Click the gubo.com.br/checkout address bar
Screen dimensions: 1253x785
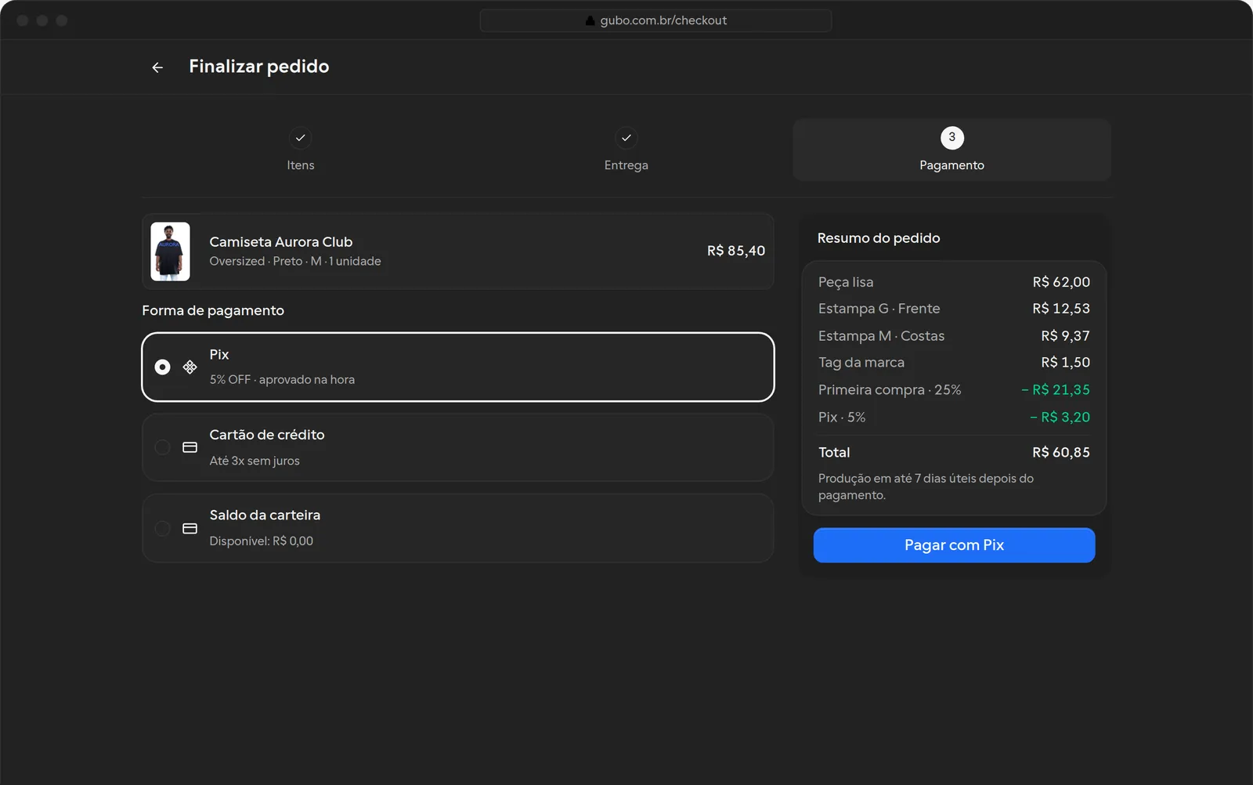point(655,20)
